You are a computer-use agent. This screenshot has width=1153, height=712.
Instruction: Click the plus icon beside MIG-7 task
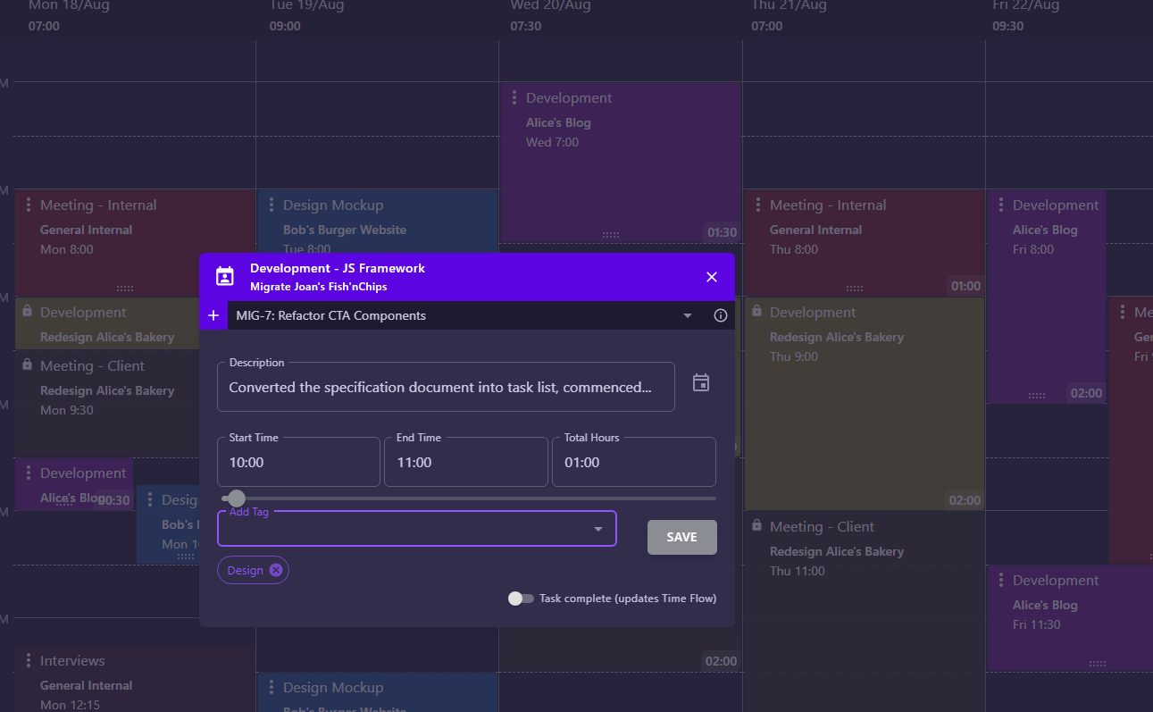click(x=213, y=315)
